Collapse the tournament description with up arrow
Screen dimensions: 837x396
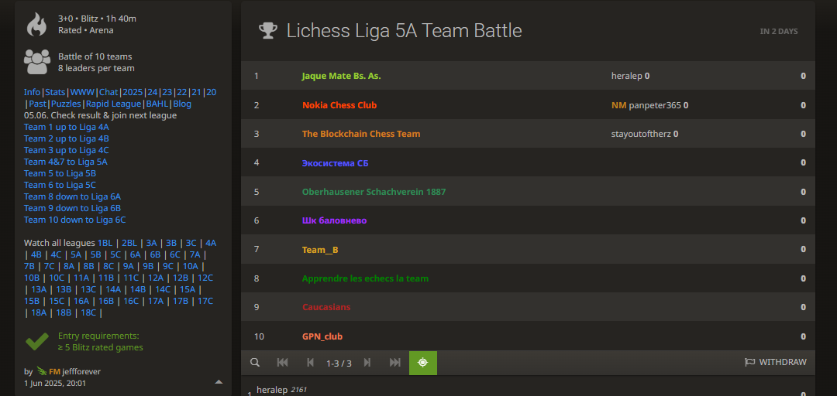[x=219, y=381]
